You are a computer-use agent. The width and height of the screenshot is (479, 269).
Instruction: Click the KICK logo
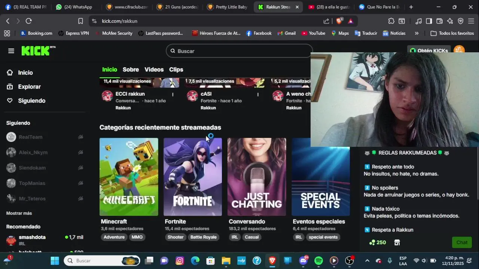pos(38,51)
